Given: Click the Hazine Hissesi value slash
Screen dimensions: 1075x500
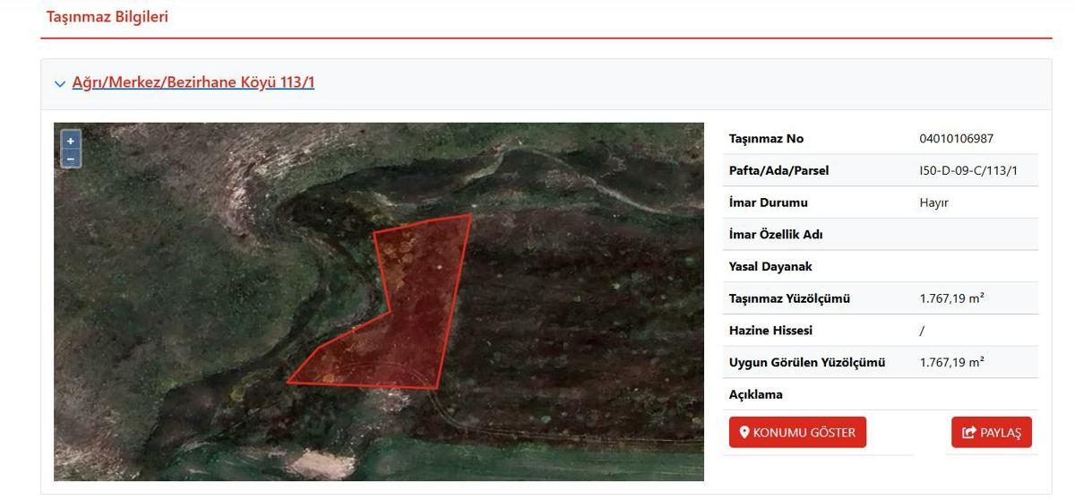Looking at the screenshot, I should [922, 331].
